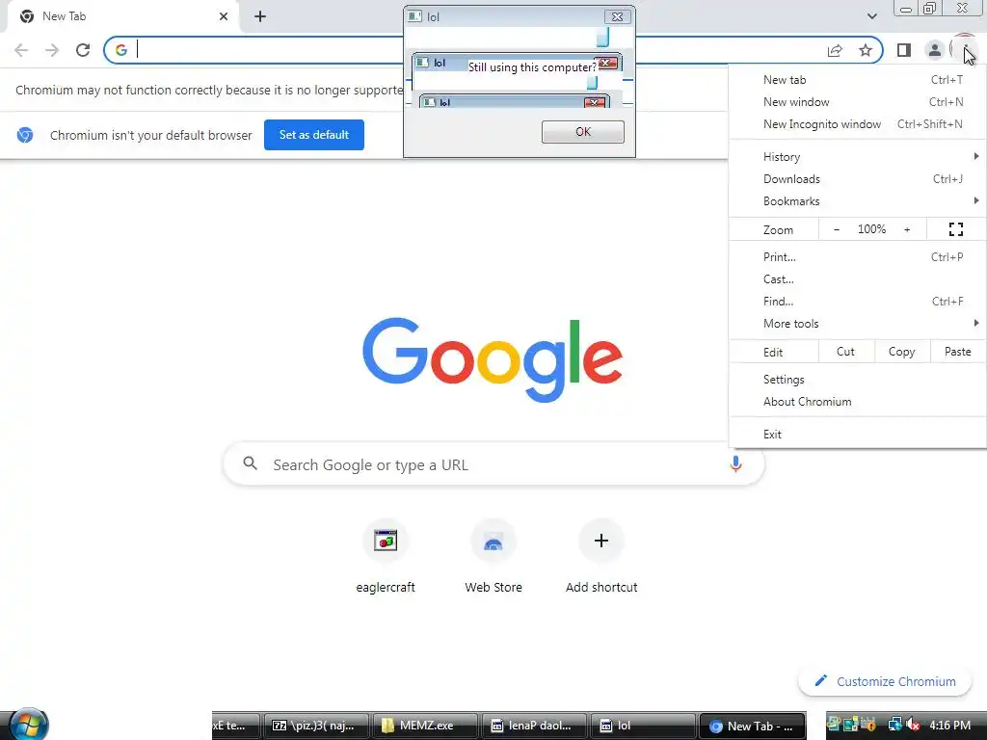Screen dimensions: 987x740
Task: Select New Tab Chromium taskbar button
Action: tap(753, 726)
